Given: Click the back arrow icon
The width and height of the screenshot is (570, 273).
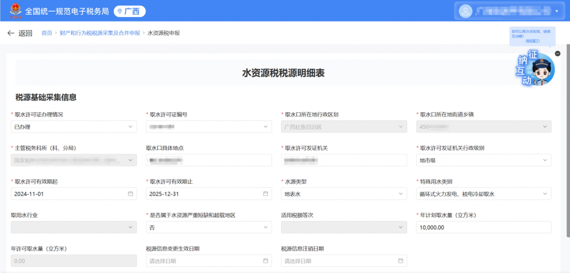Looking at the screenshot, I should click(11, 33).
